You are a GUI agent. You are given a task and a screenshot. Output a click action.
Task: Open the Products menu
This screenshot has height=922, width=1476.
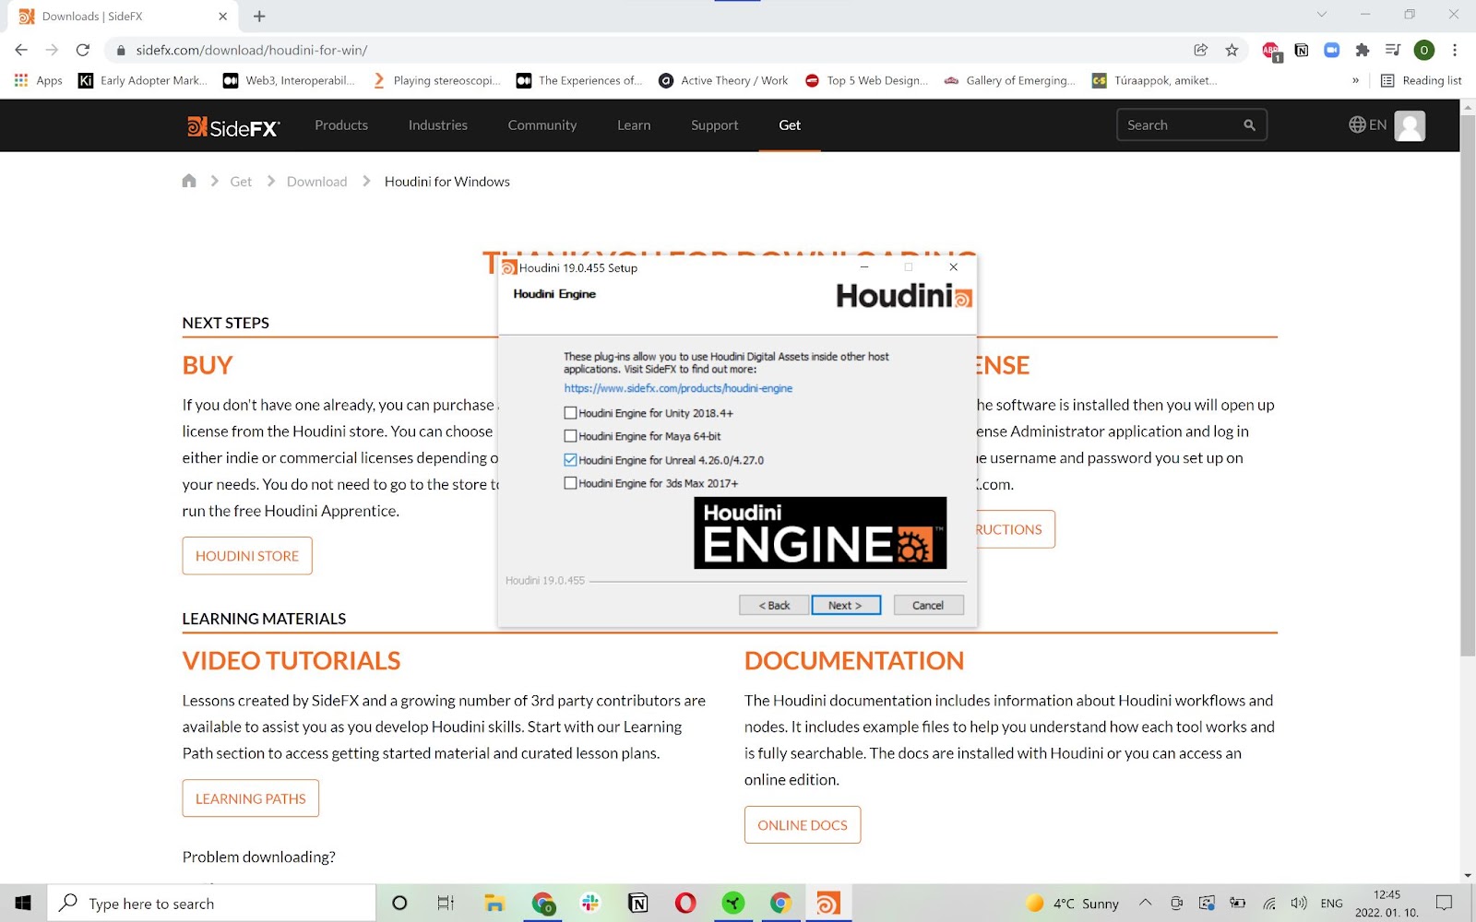(x=341, y=125)
